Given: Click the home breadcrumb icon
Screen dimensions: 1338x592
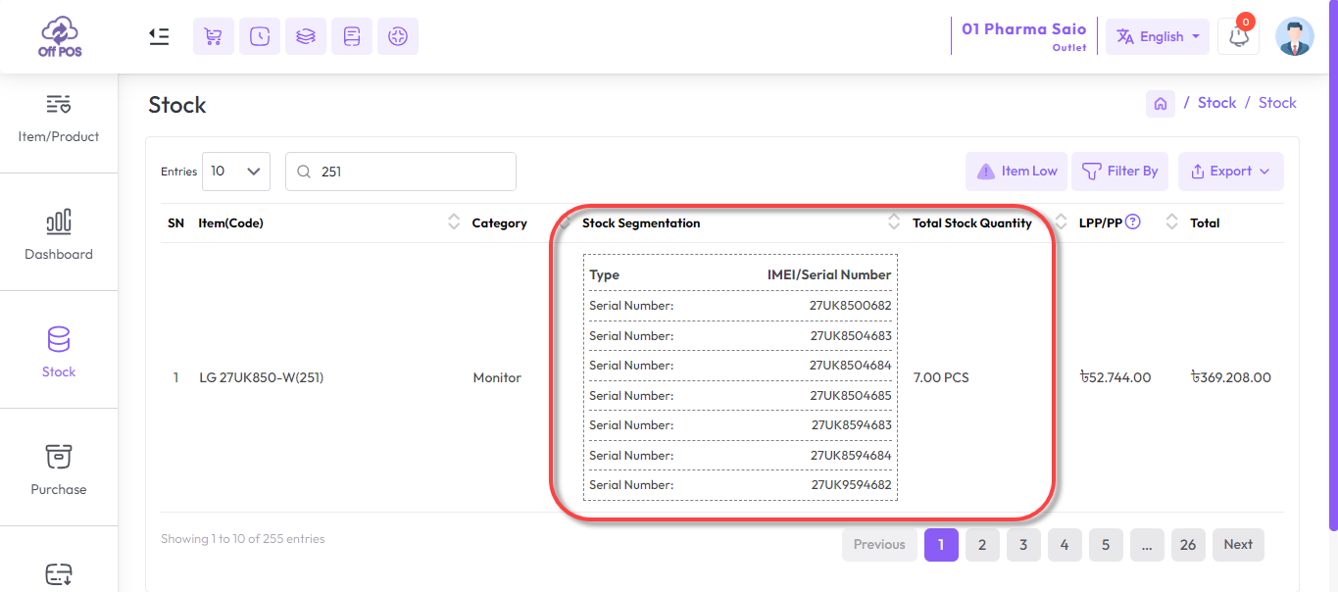Looking at the screenshot, I should pos(1161,103).
